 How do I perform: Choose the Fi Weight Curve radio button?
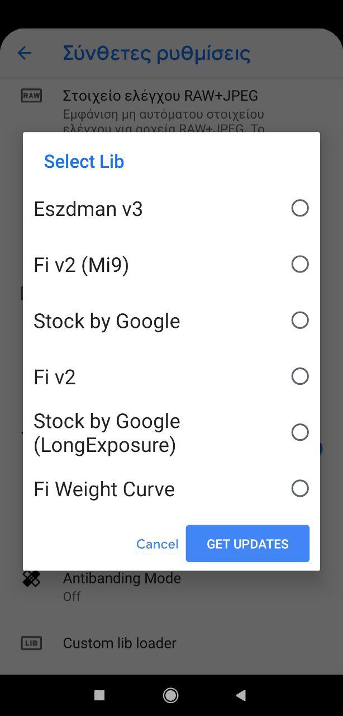(300, 488)
